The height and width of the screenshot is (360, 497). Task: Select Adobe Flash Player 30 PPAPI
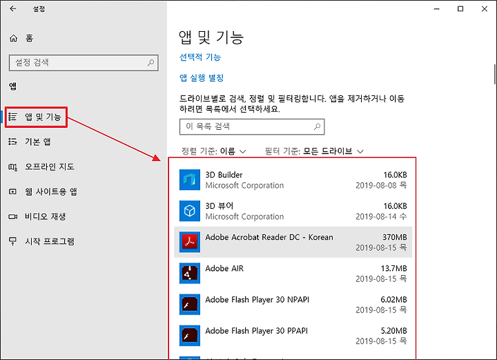(x=256, y=330)
